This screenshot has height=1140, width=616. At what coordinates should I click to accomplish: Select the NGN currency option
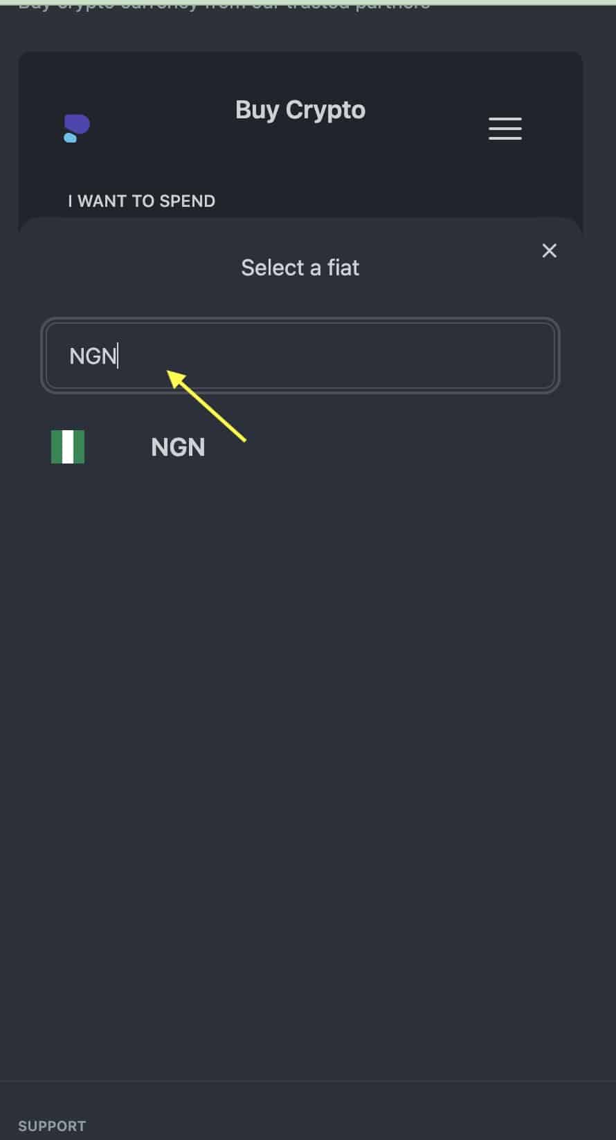(178, 448)
